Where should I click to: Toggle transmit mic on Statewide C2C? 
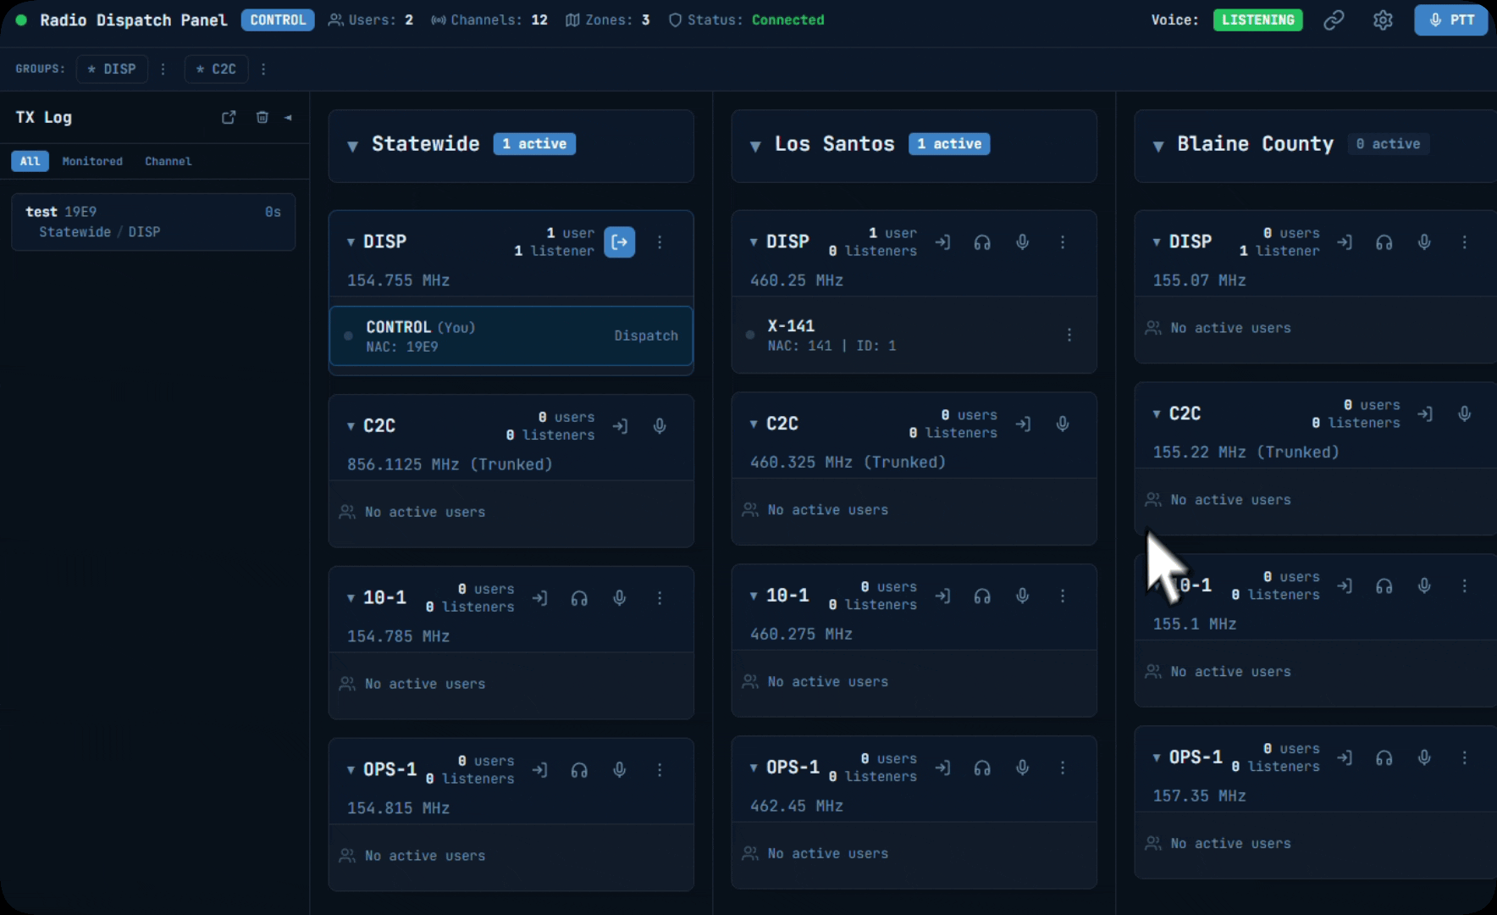point(660,426)
